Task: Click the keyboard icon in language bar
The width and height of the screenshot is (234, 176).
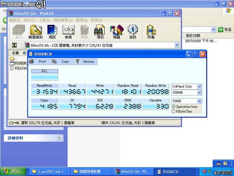Action: pyautogui.click(x=219, y=164)
